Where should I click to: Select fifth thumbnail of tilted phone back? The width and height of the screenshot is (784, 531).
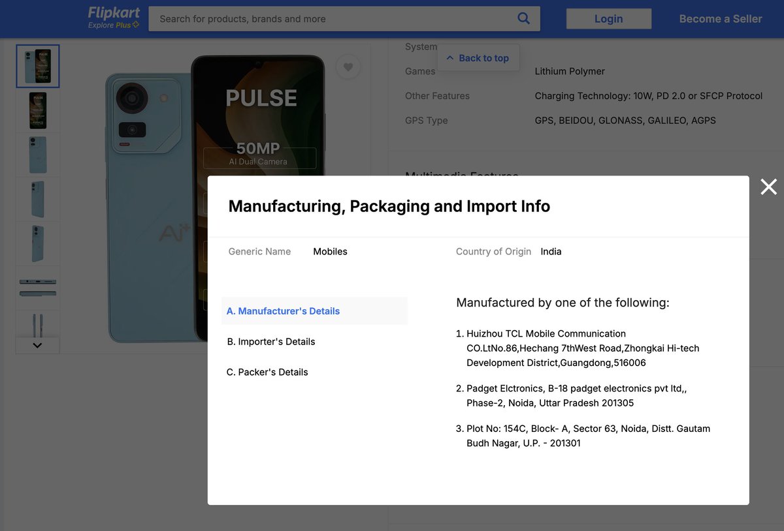click(x=38, y=244)
